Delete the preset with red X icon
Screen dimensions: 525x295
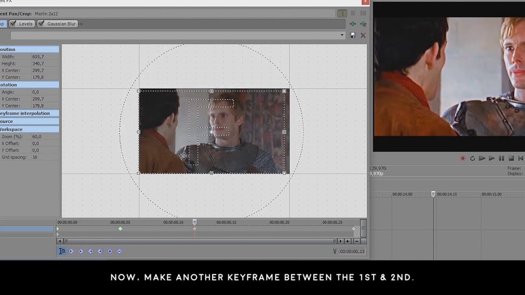pyautogui.click(x=363, y=35)
